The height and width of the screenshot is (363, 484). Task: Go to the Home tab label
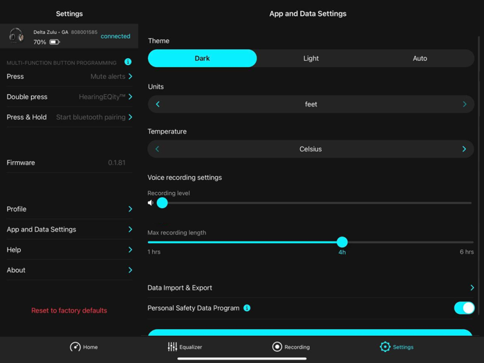[91, 347]
